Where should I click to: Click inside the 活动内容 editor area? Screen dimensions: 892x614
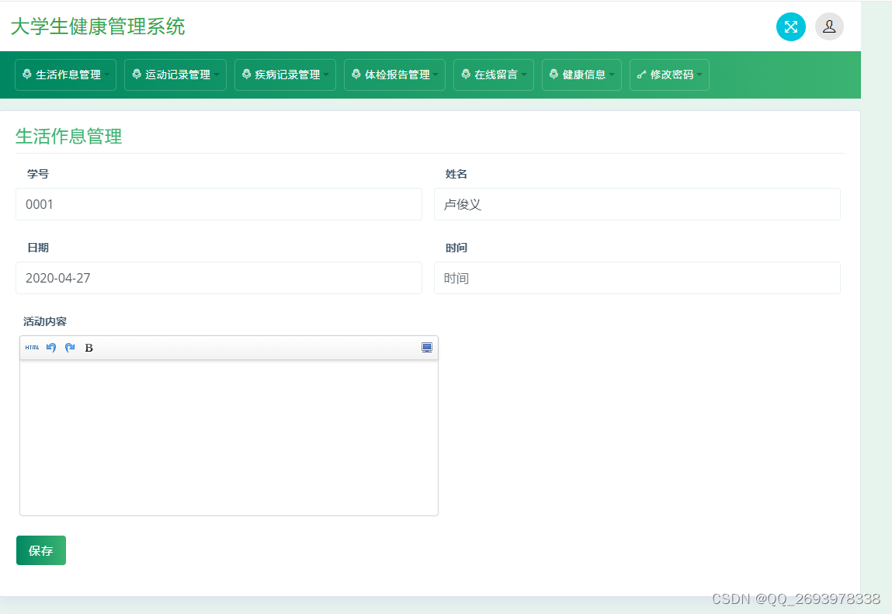(x=229, y=438)
